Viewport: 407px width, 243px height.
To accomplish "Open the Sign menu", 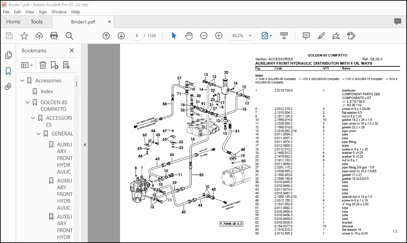I will coord(43,12).
